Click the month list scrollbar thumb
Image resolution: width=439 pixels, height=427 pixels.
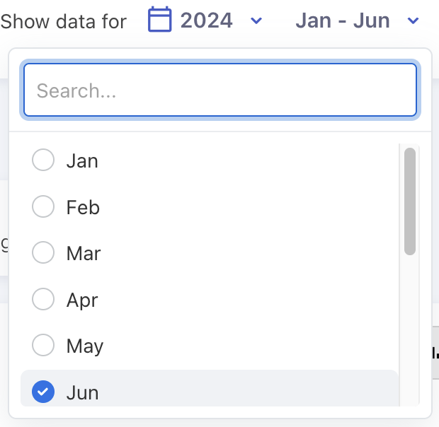[x=409, y=201]
